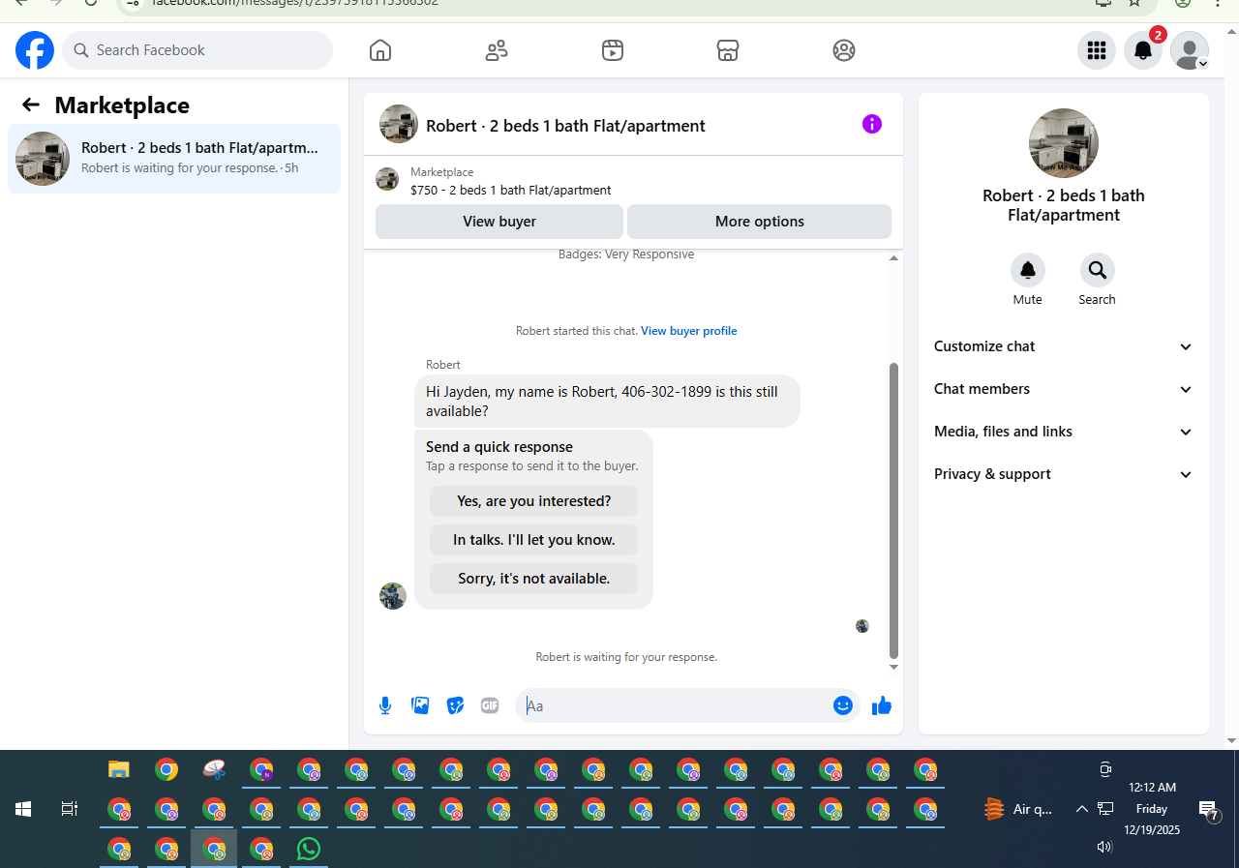Click the View buyer button
This screenshot has width=1239, height=868.
pos(499,222)
